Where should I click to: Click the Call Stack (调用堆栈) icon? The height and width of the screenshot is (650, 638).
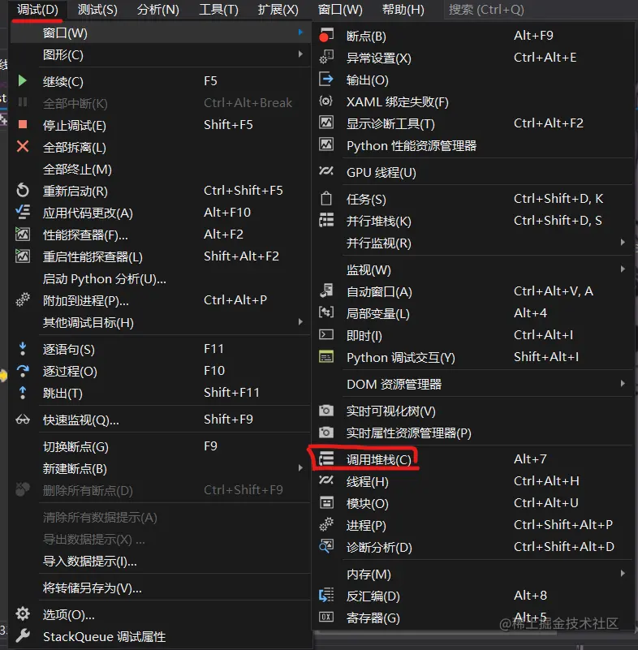point(326,459)
